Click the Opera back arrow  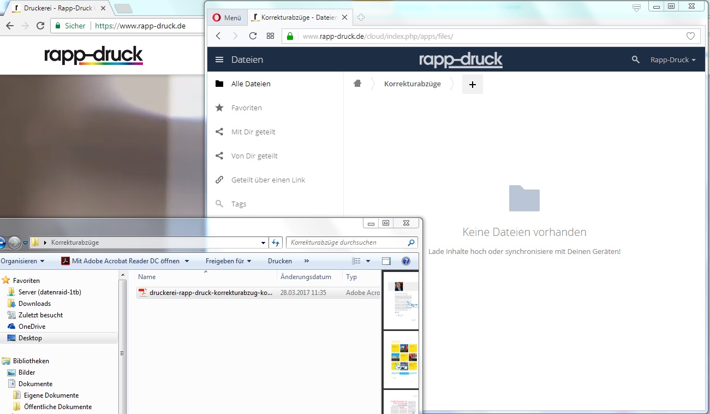[218, 36]
